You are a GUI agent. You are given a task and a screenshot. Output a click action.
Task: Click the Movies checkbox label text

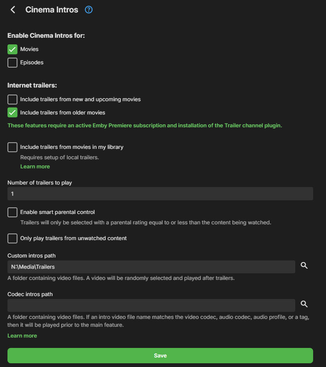pos(29,49)
